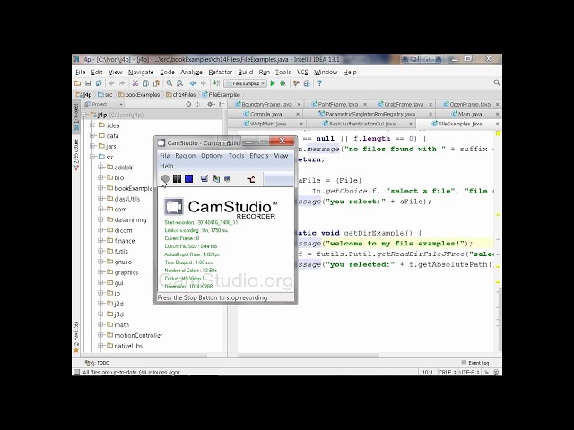The image size is (574, 430).
Task: Click UTF-8 encoding selector in status bar
Action: pyautogui.click(x=469, y=373)
